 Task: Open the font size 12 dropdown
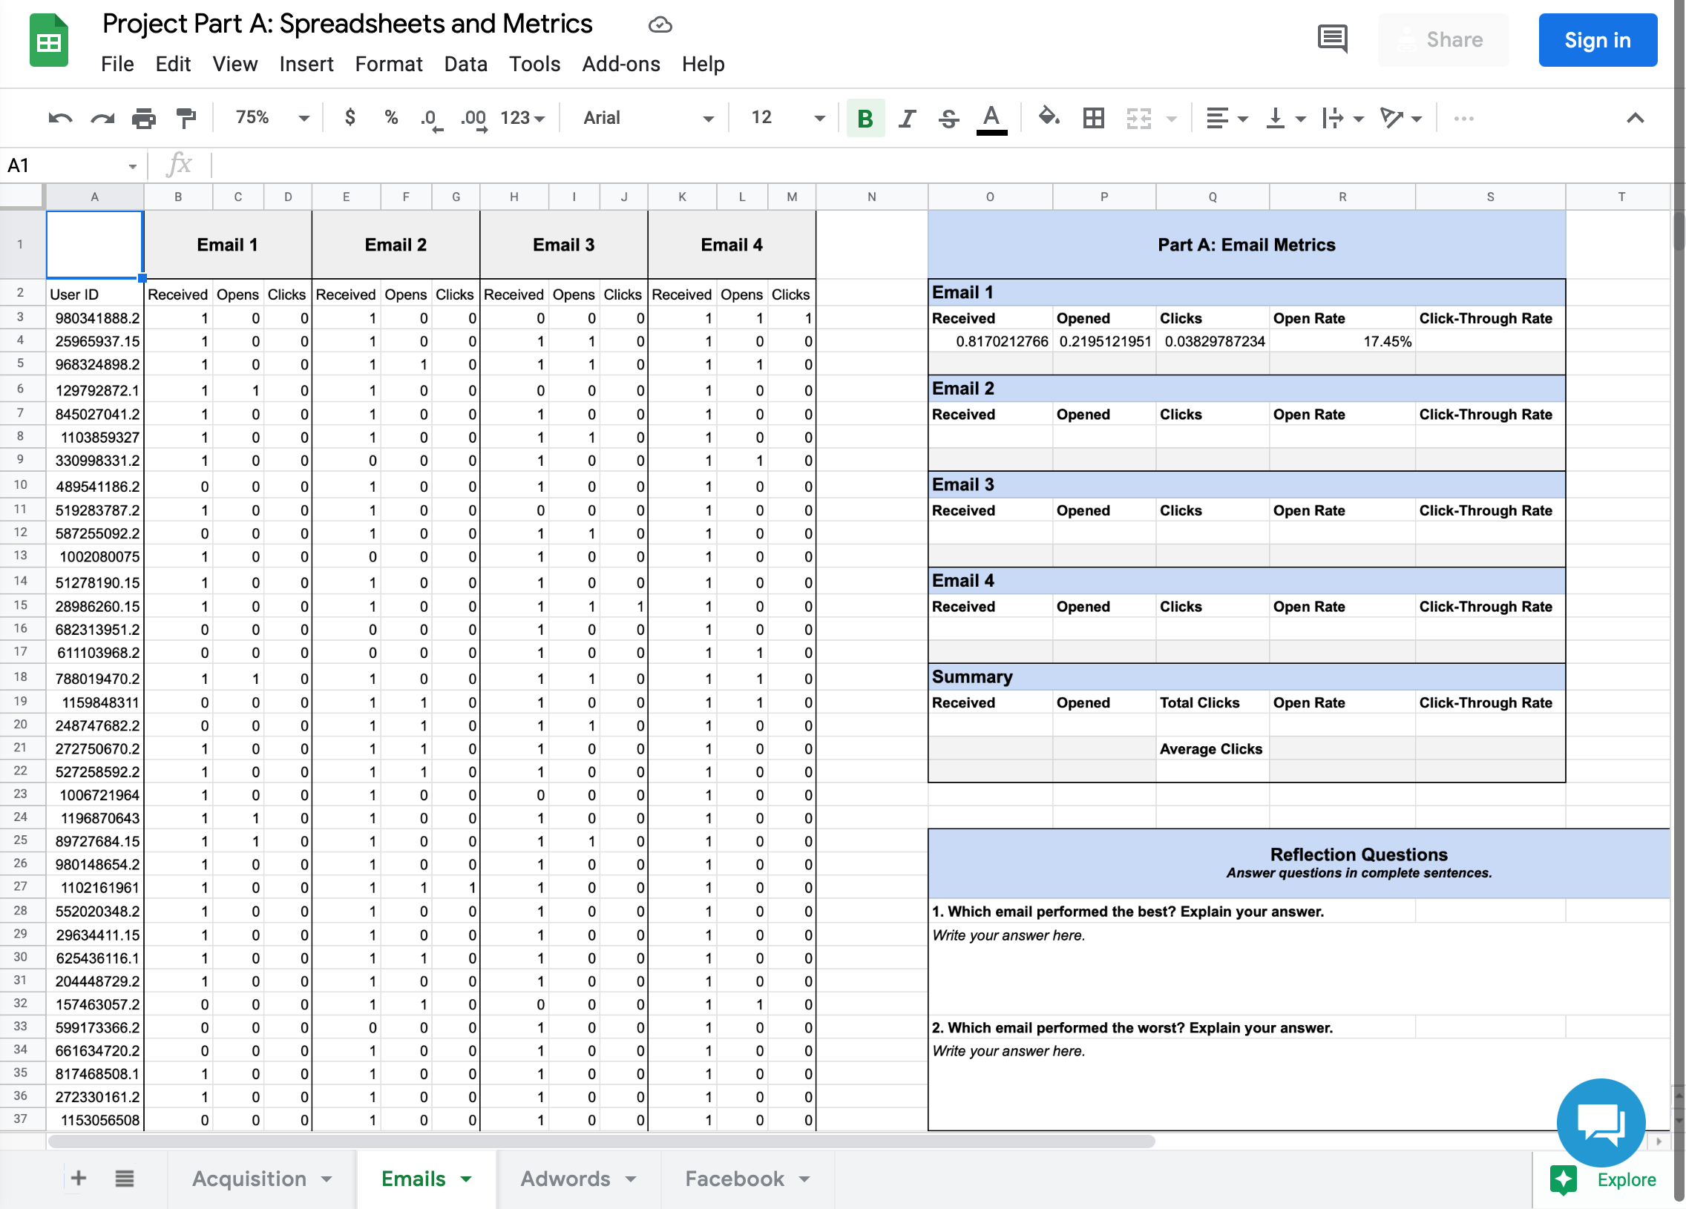[x=787, y=117]
